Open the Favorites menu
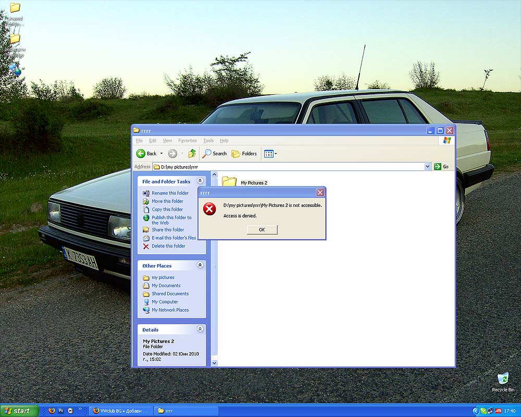The width and height of the screenshot is (521, 417). pyautogui.click(x=188, y=141)
